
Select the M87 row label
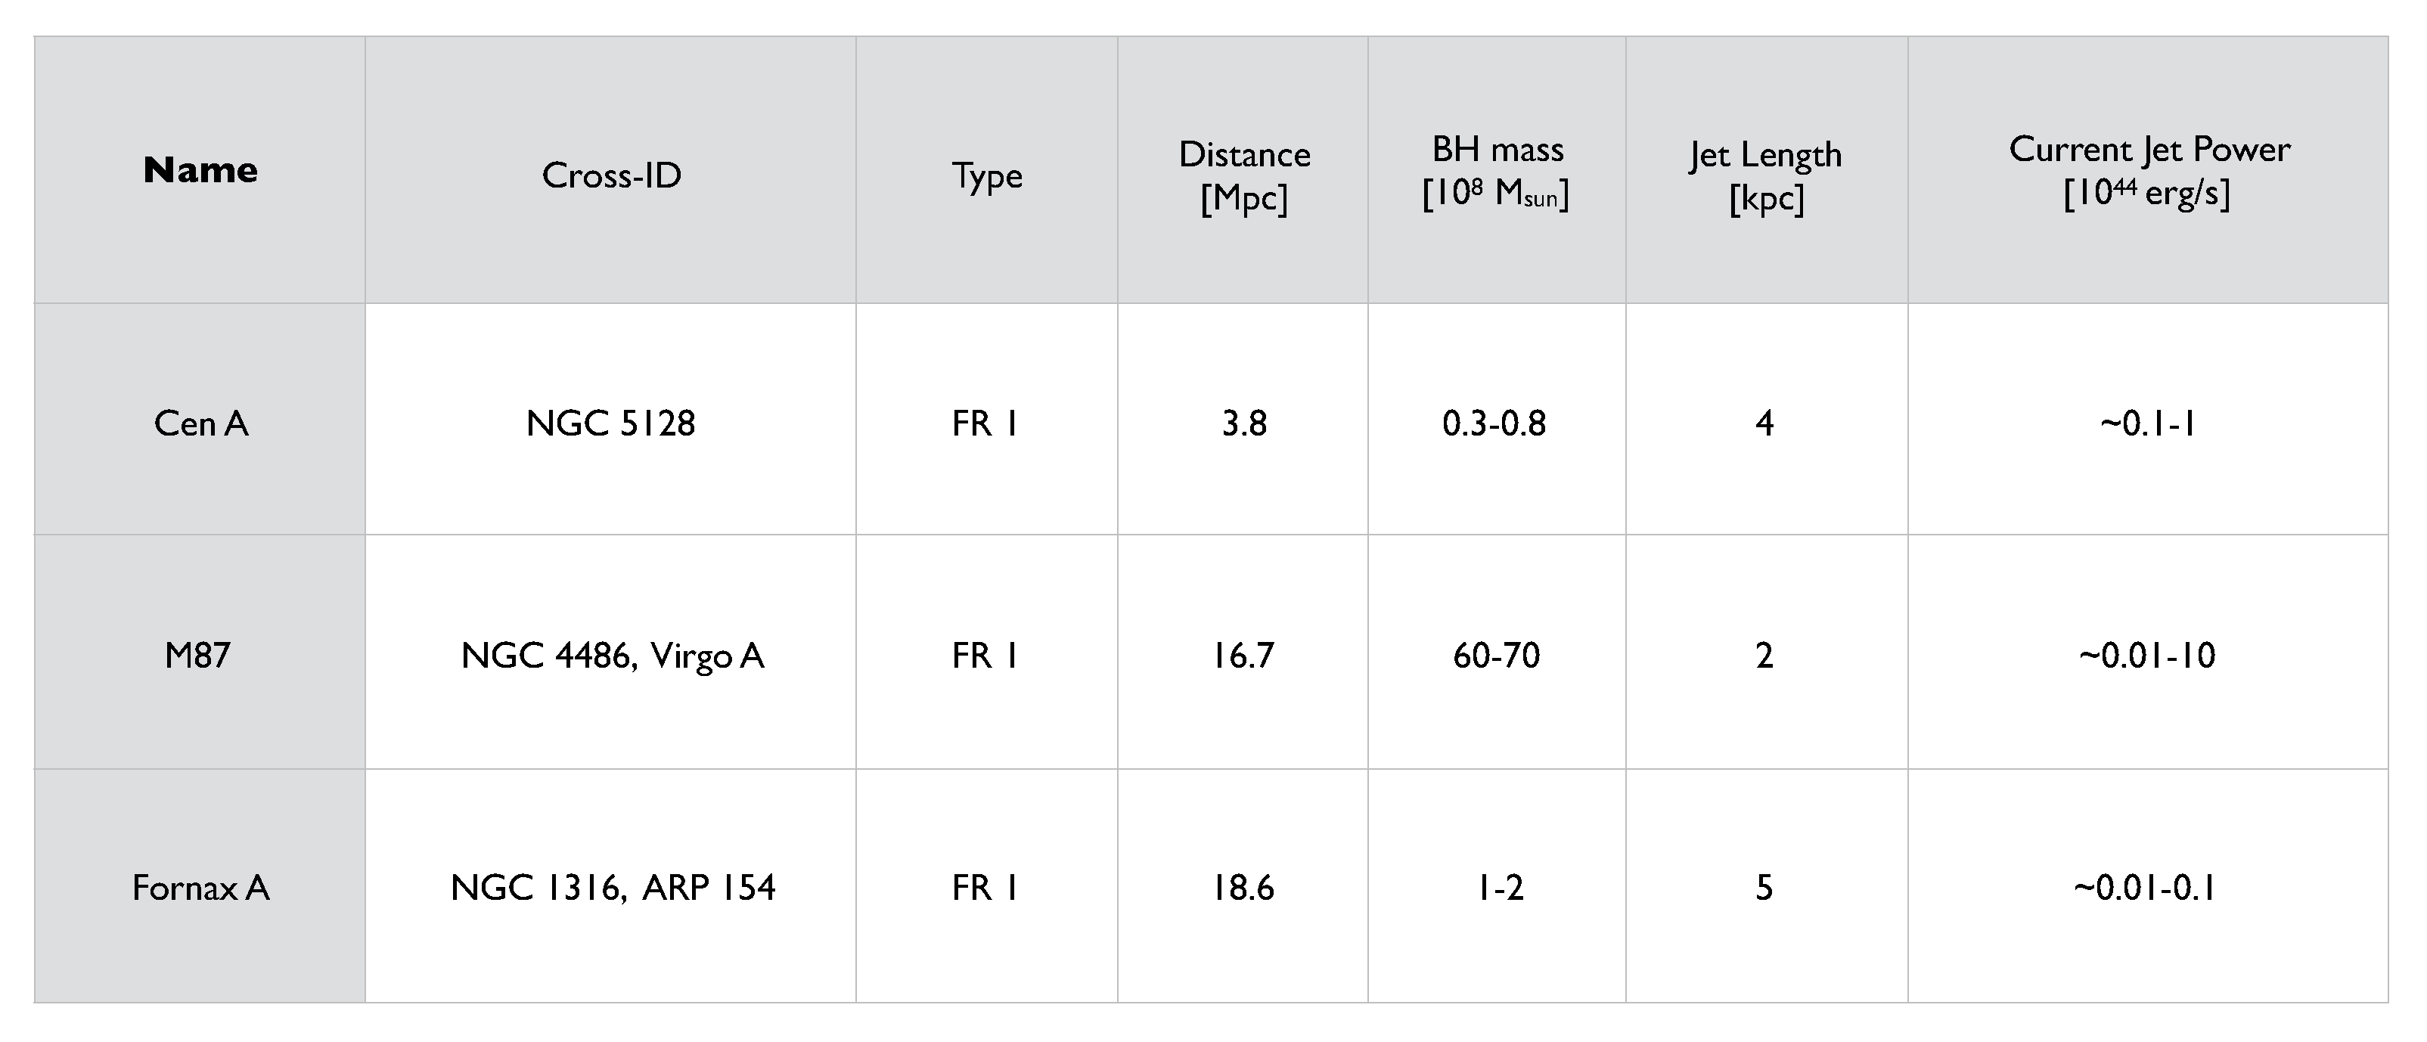tap(197, 655)
